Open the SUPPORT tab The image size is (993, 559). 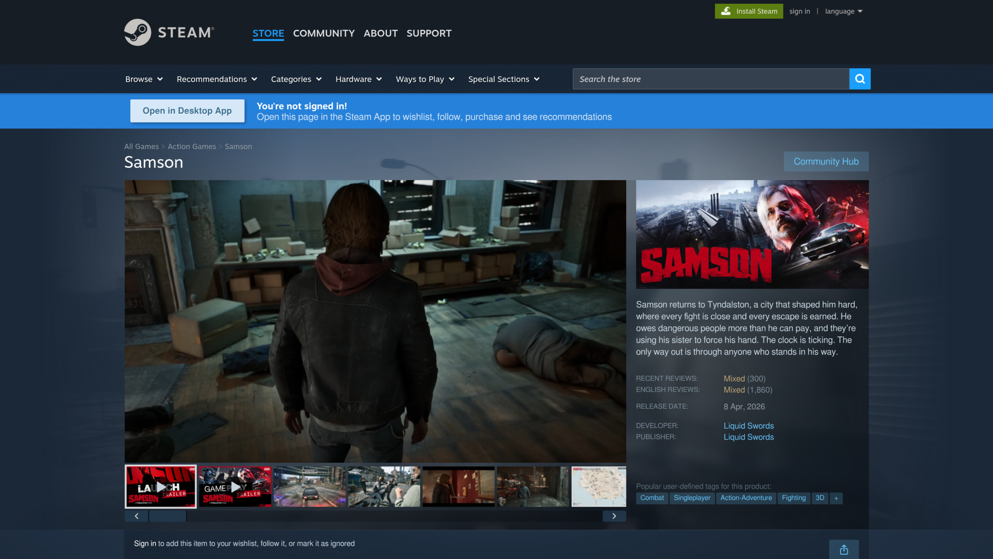[x=429, y=33]
